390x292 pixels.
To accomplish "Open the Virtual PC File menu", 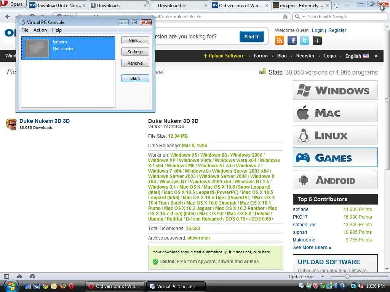I will [x=25, y=30].
